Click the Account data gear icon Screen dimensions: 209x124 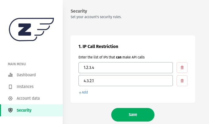pyautogui.click(x=10, y=98)
